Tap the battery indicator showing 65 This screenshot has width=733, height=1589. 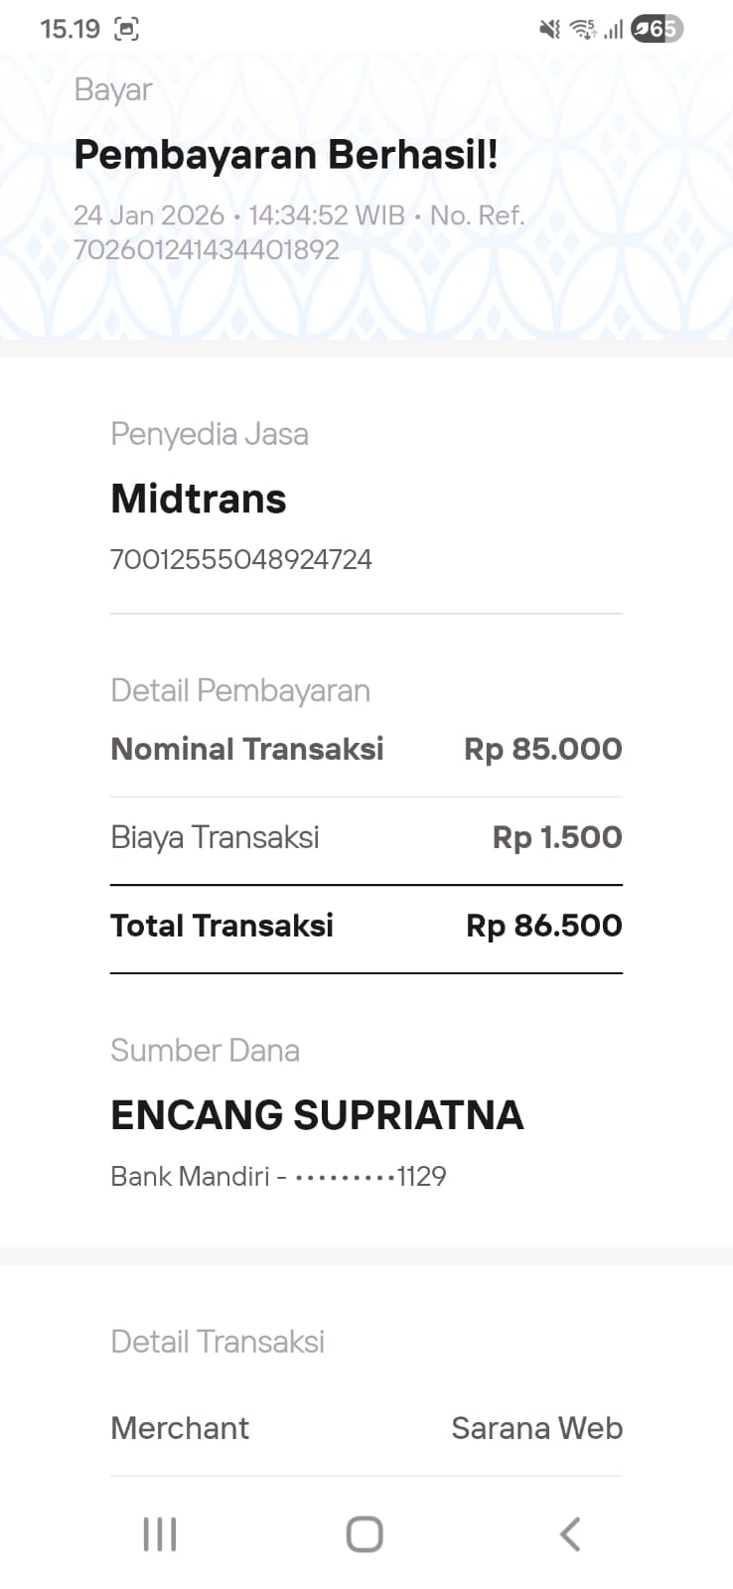pos(658,29)
